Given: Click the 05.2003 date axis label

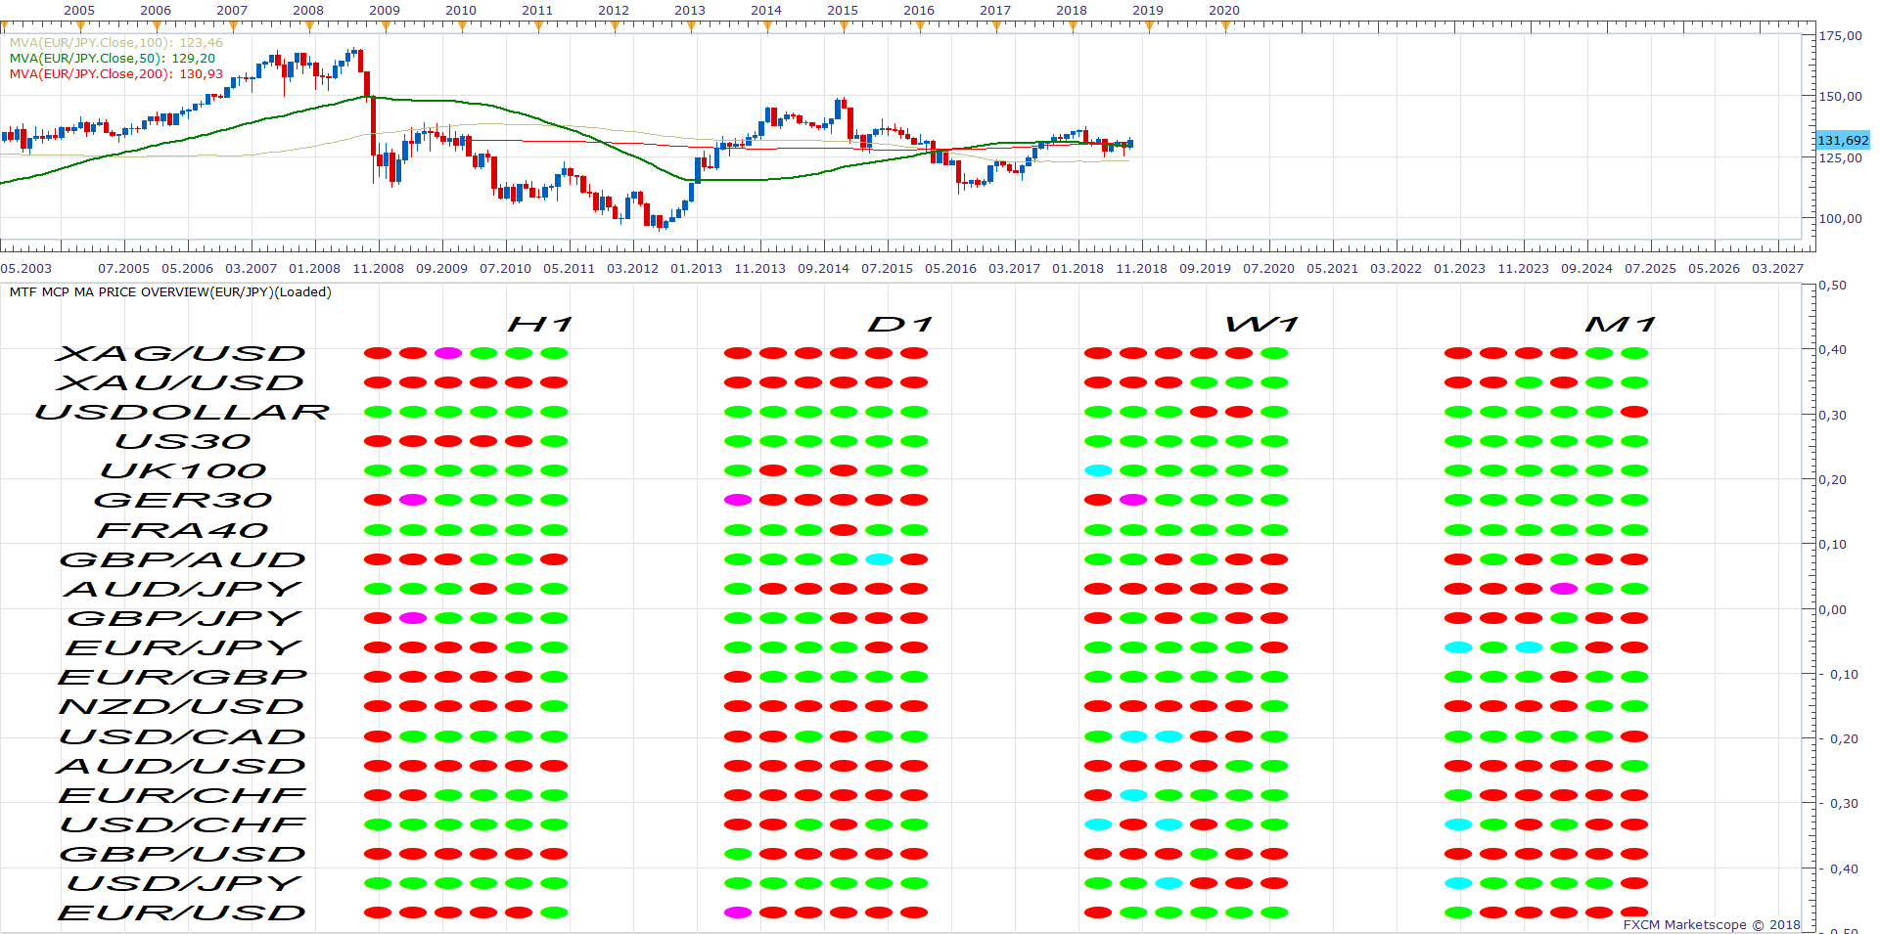Looking at the screenshot, I should click(26, 269).
